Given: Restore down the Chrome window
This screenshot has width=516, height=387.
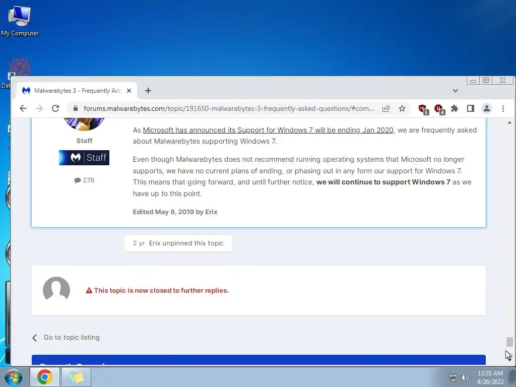Looking at the screenshot, I should click(486, 80).
